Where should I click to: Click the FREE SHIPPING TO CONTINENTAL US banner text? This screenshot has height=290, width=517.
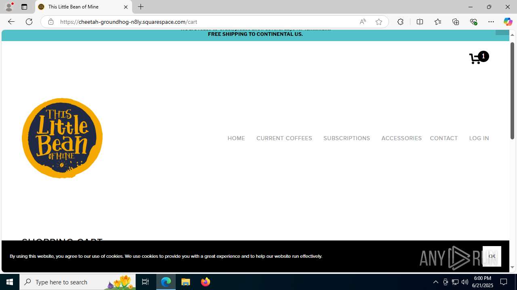[255, 34]
